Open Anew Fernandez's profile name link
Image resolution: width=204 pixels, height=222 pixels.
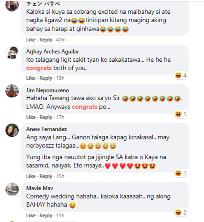[47, 129]
